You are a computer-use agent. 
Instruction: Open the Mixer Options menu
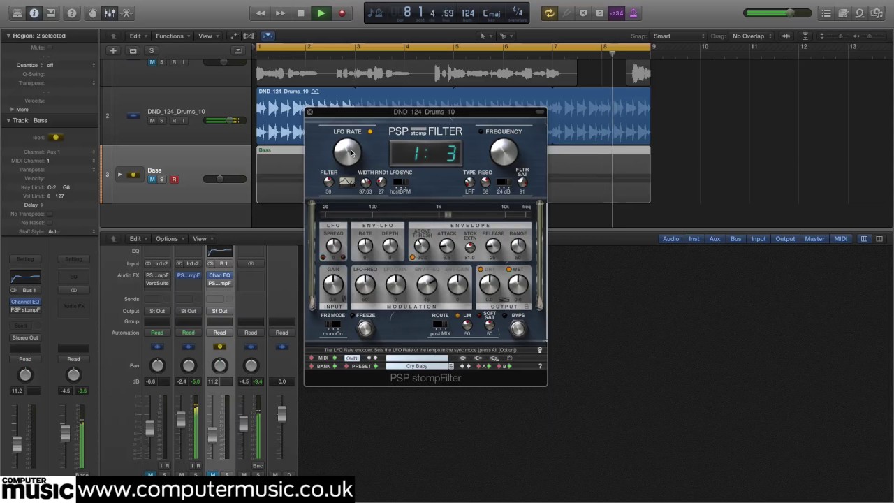(x=169, y=239)
